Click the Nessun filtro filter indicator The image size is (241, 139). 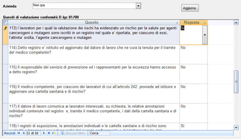coord(73,133)
